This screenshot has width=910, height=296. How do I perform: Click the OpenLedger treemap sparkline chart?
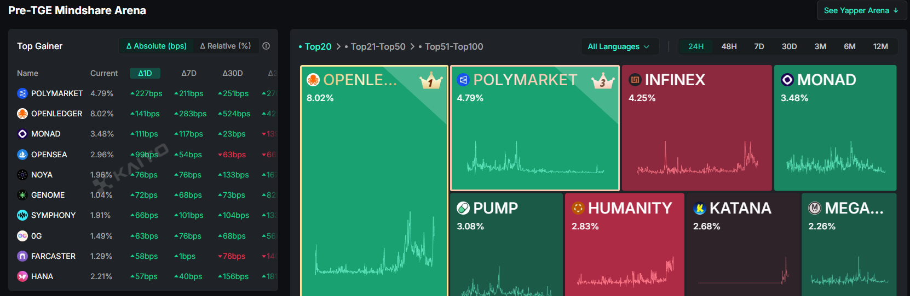tap(375, 246)
